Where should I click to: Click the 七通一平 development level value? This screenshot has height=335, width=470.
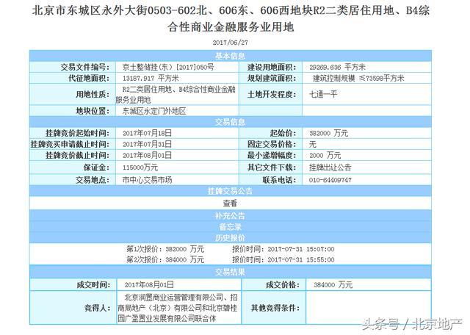pyautogui.click(x=323, y=95)
